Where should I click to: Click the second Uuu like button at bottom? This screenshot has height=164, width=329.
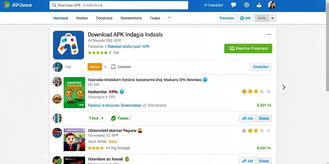click(x=247, y=161)
